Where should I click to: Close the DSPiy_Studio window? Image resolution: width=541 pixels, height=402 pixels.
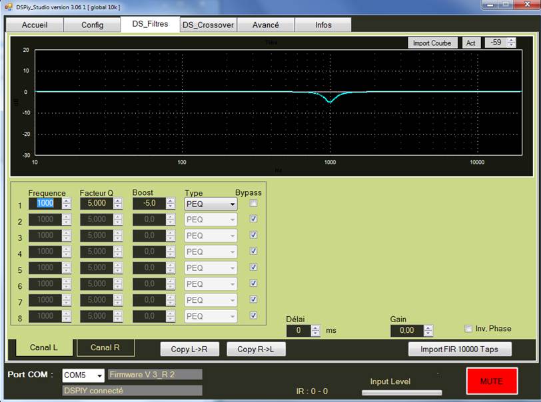point(527,5)
